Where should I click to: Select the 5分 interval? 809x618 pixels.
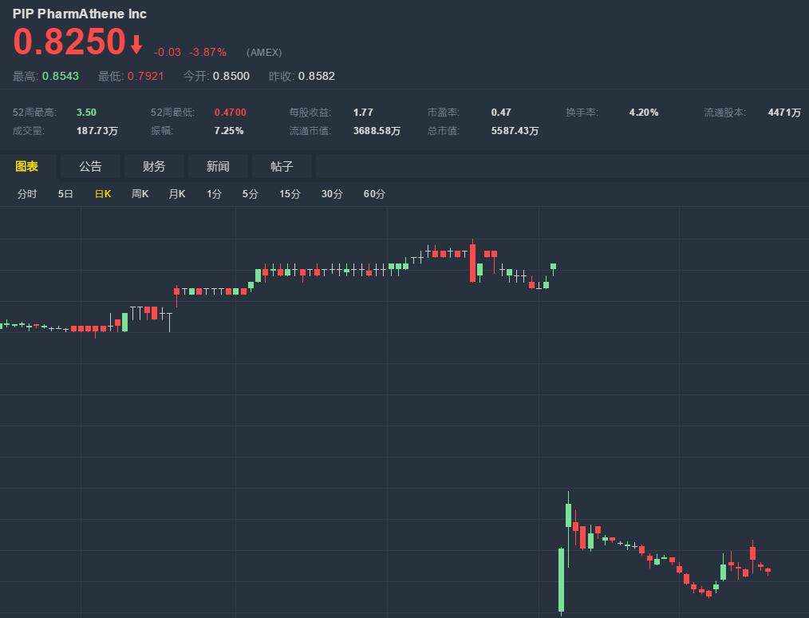pos(251,194)
